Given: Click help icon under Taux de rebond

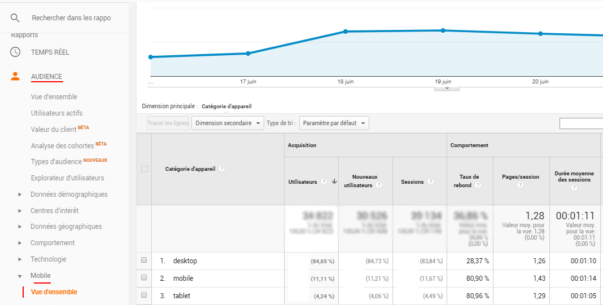Looking at the screenshot, I should point(478,185).
